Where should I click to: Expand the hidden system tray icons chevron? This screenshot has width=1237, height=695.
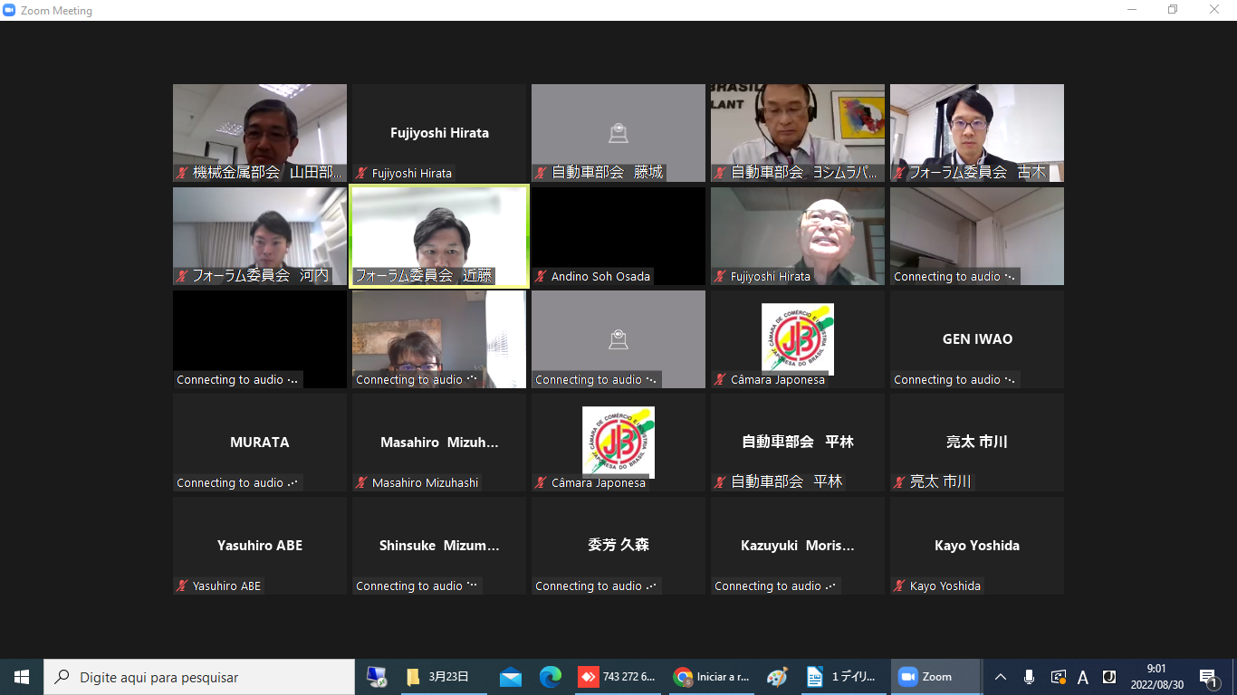point(1000,677)
